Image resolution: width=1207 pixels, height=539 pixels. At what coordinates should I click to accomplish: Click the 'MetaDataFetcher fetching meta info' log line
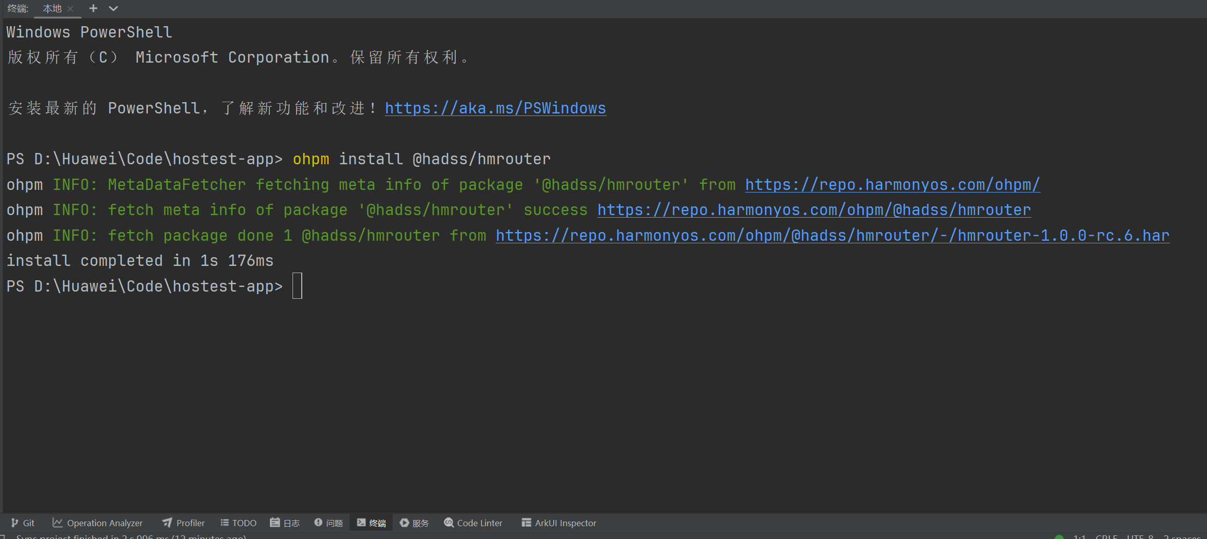pyautogui.click(x=523, y=185)
